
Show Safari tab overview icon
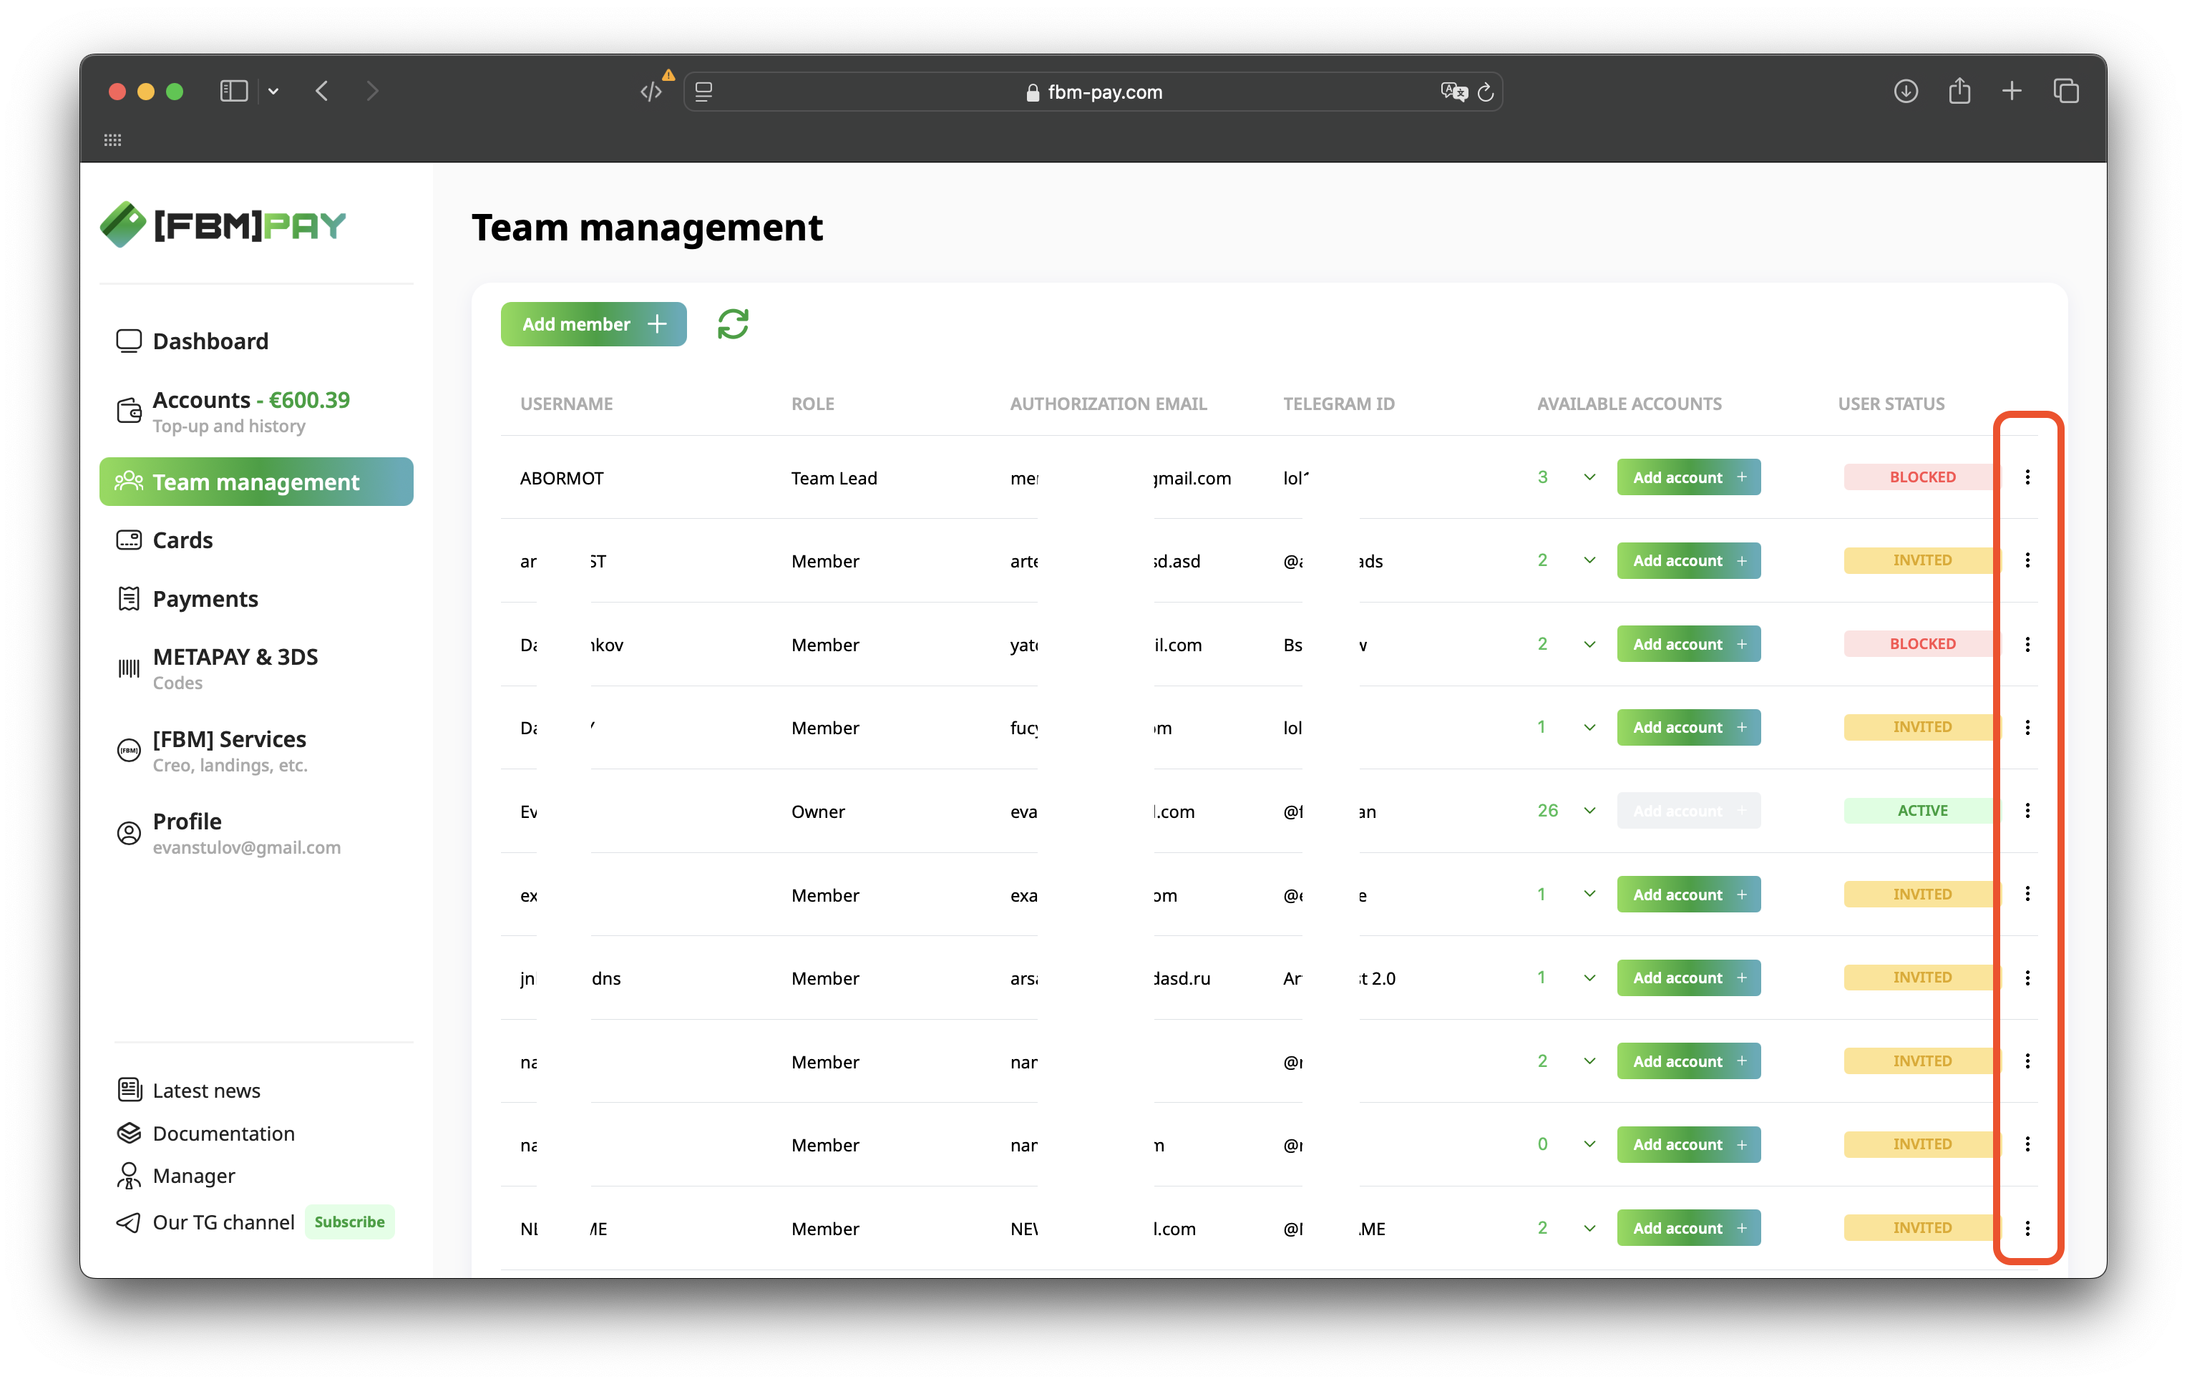pyautogui.click(x=2065, y=92)
